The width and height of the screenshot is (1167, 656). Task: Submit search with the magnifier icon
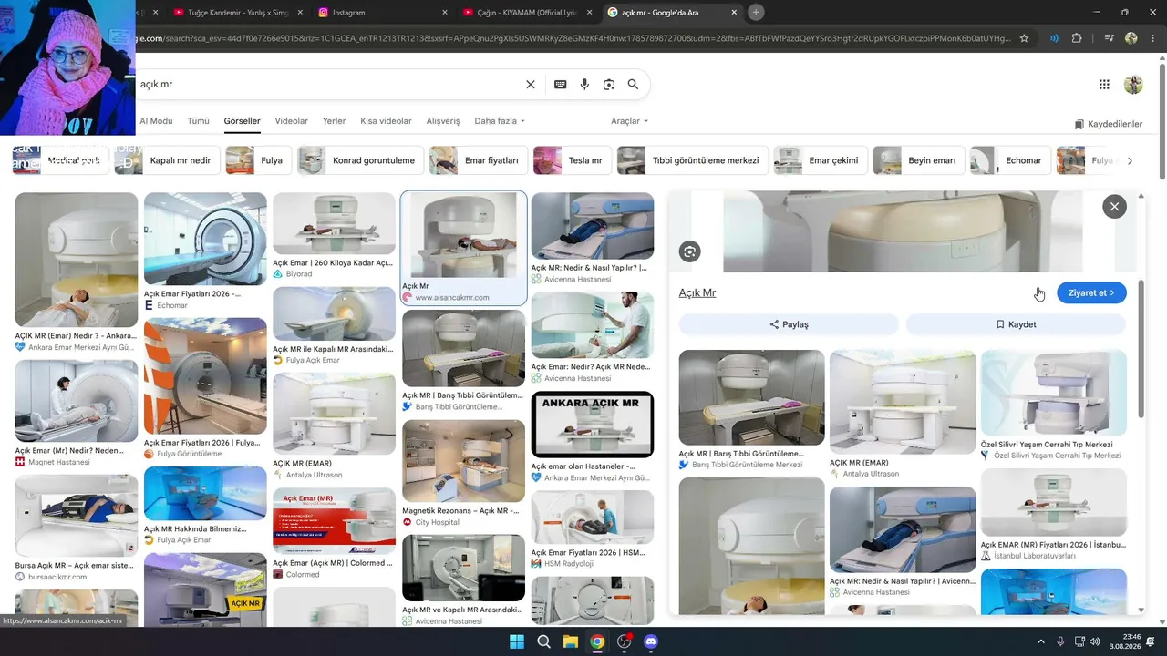coord(633,84)
